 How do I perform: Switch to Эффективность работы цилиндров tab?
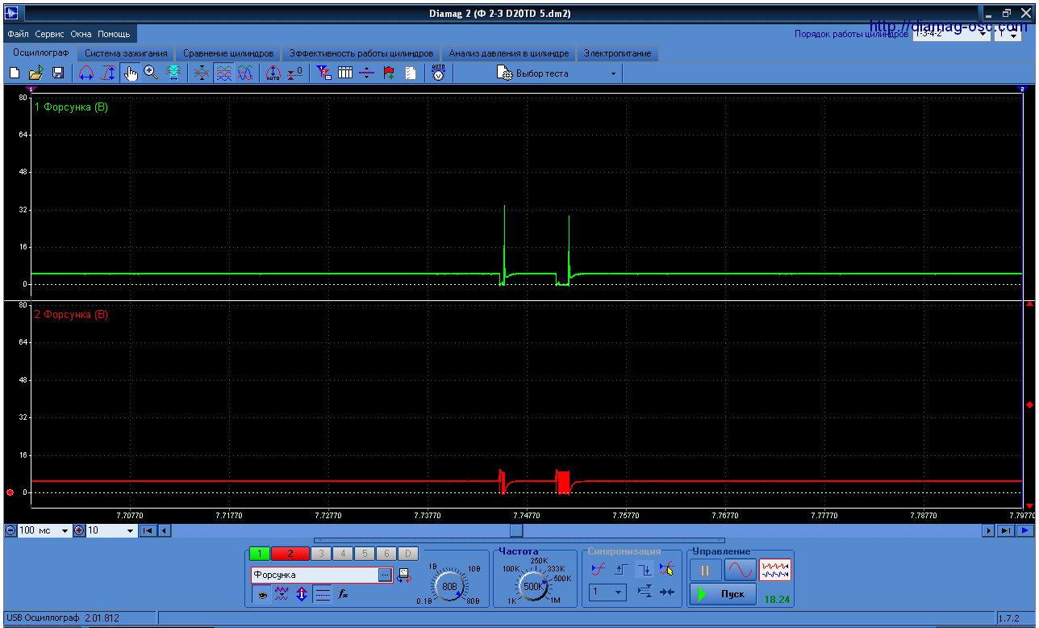361,53
